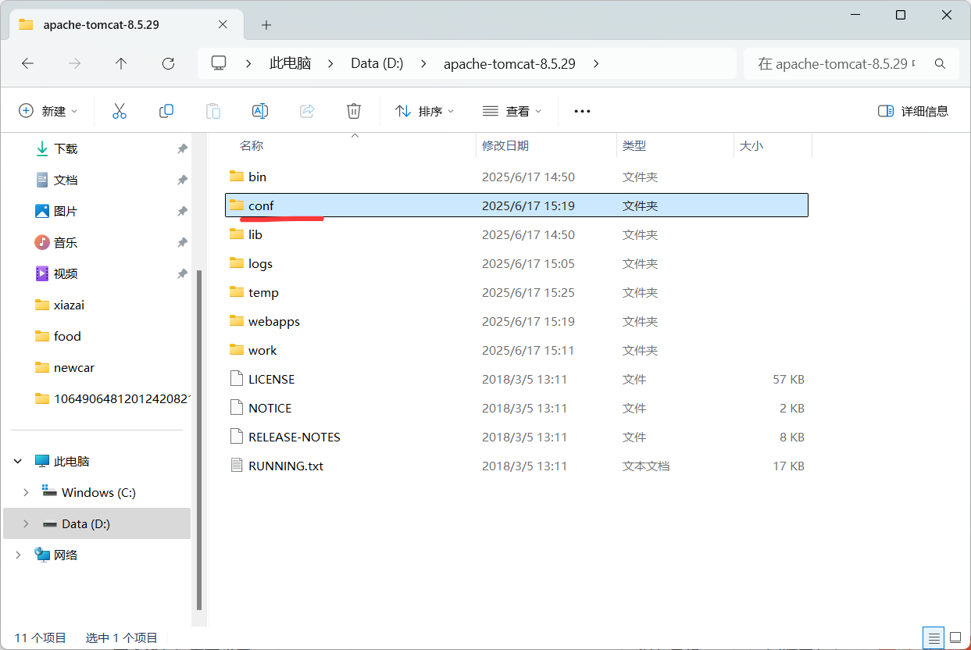Unpin 音乐 using its pin icon
The width and height of the screenshot is (971, 650).
point(182,242)
